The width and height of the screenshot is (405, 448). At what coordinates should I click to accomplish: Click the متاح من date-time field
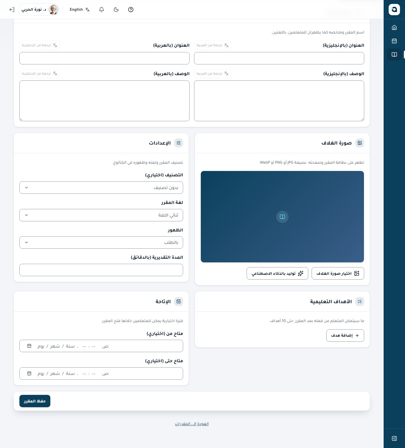point(101,346)
